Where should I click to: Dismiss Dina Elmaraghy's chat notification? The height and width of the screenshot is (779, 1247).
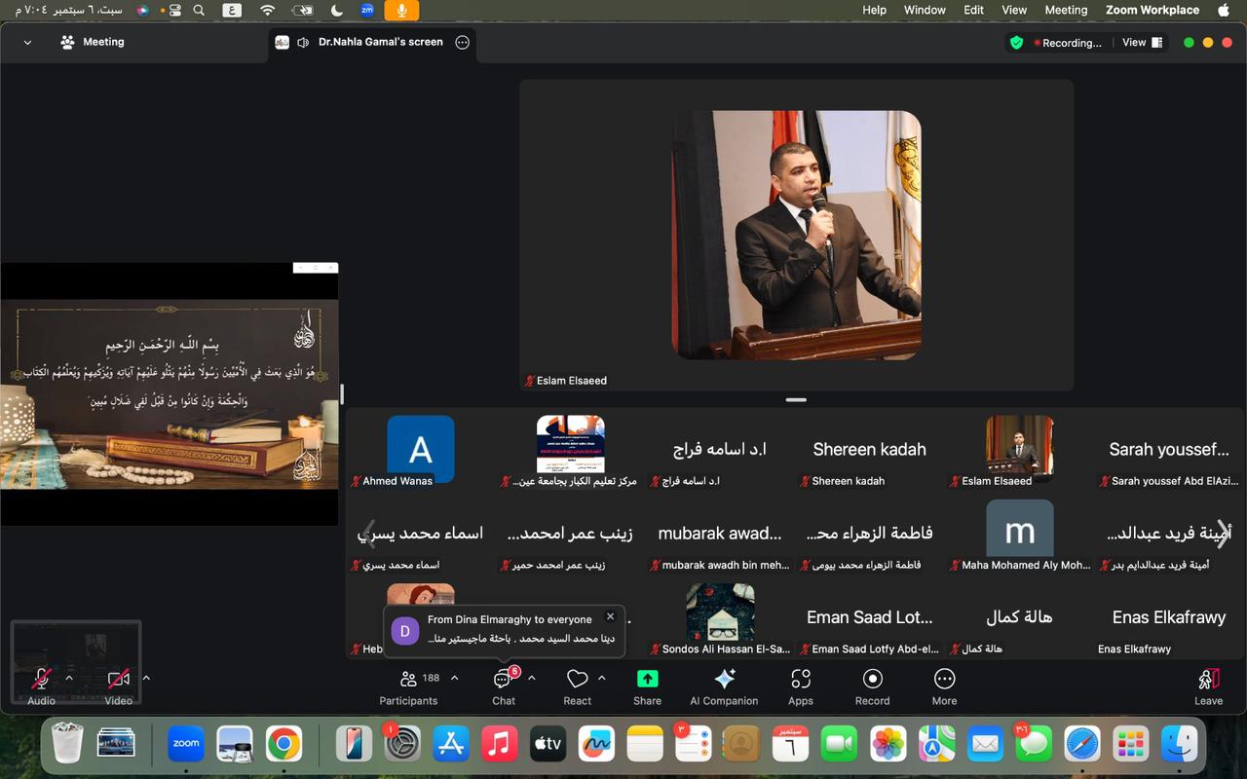(611, 616)
